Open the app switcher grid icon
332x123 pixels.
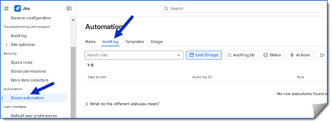pyautogui.click(x=6, y=8)
